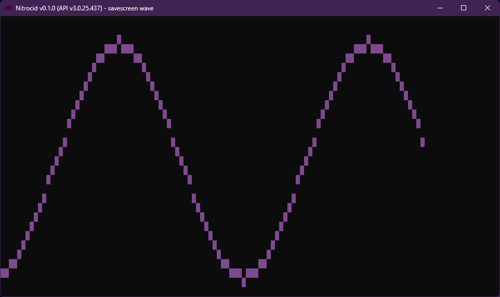Click the rightmost purple block of the wave
This screenshot has width=500, height=297.
(423, 142)
